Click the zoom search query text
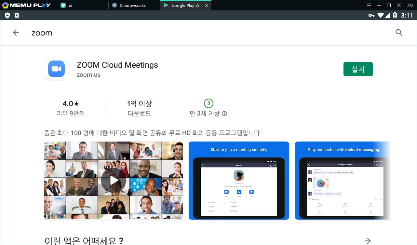This screenshot has height=245, width=417. click(x=42, y=33)
